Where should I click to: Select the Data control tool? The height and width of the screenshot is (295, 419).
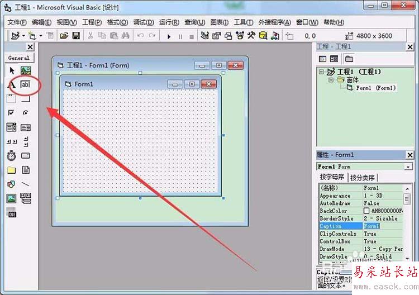point(26,198)
